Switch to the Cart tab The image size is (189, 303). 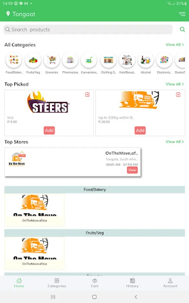click(95, 283)
